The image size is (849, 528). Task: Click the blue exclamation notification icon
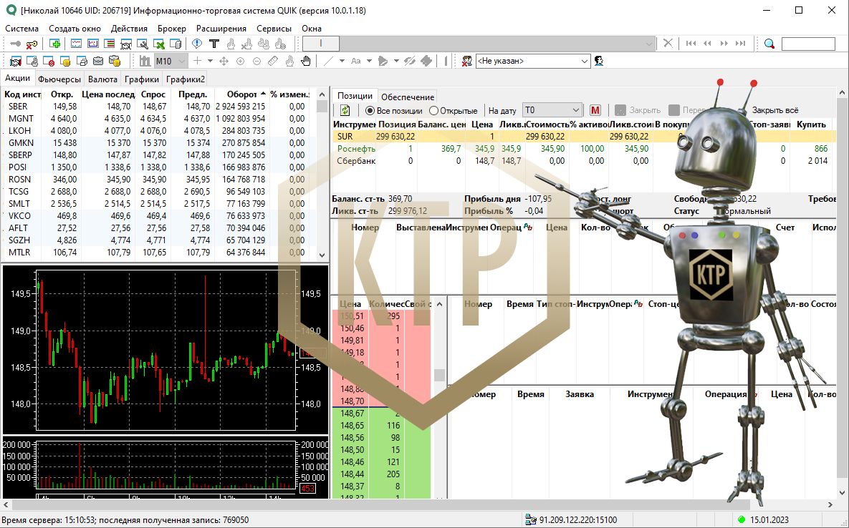[197, 44]
